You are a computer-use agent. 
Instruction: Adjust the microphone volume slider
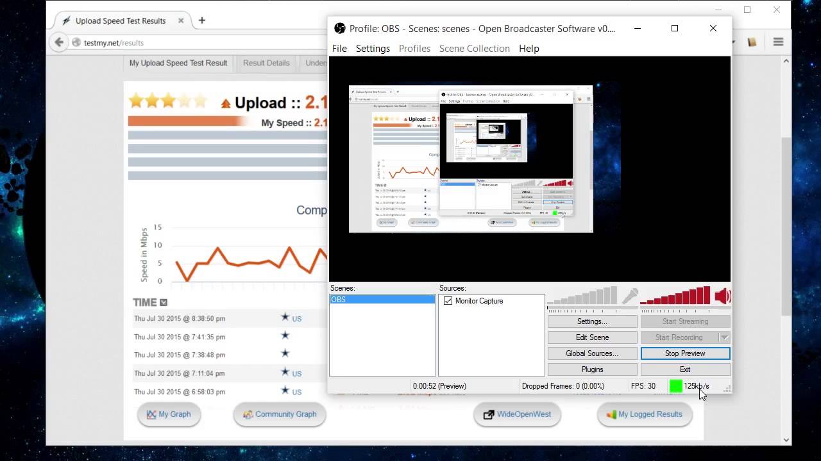[582, 296]
